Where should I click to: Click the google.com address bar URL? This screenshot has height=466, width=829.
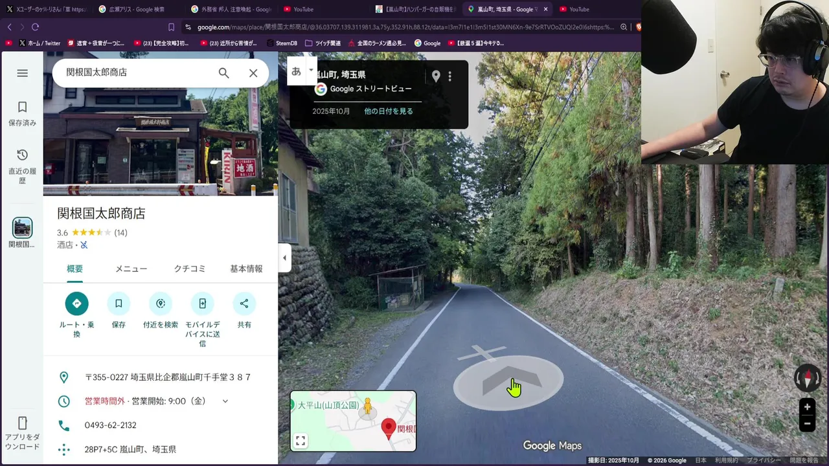405,27
